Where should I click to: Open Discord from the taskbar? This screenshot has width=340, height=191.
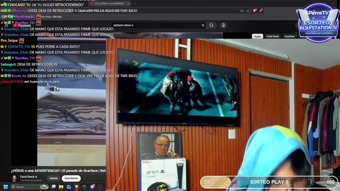[92, 187]
